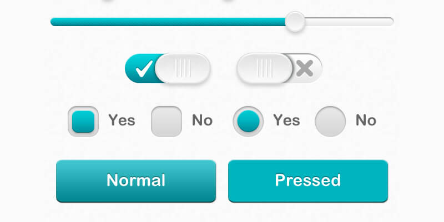Uncheck the teal square Yes checkbox
The height and width of the screenshot is (222, 444).
(83, 121)
